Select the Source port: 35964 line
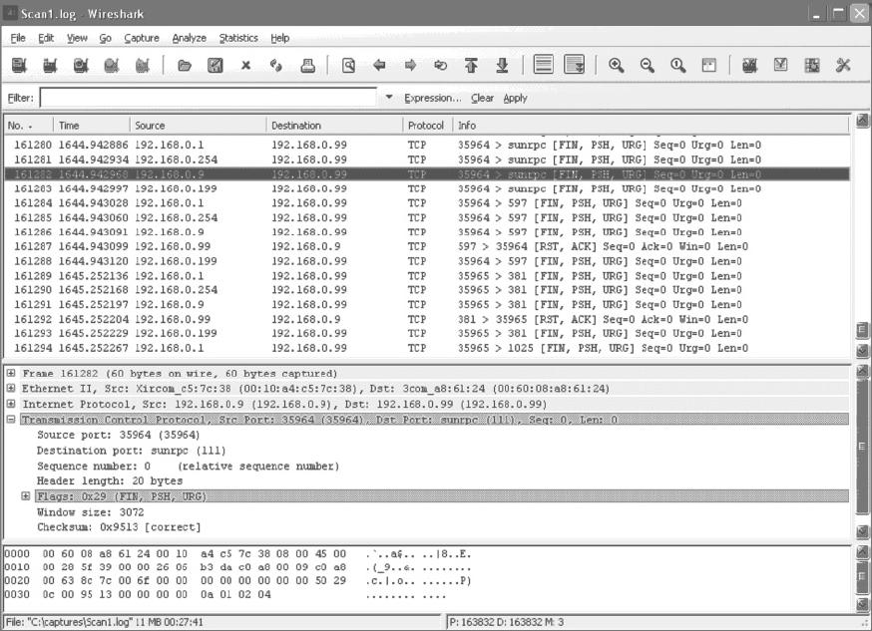The height and width of the screenshot is (631, 872). point(118,435)
